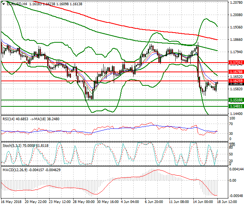Select the RSI scale value 70

coord(231,124)
